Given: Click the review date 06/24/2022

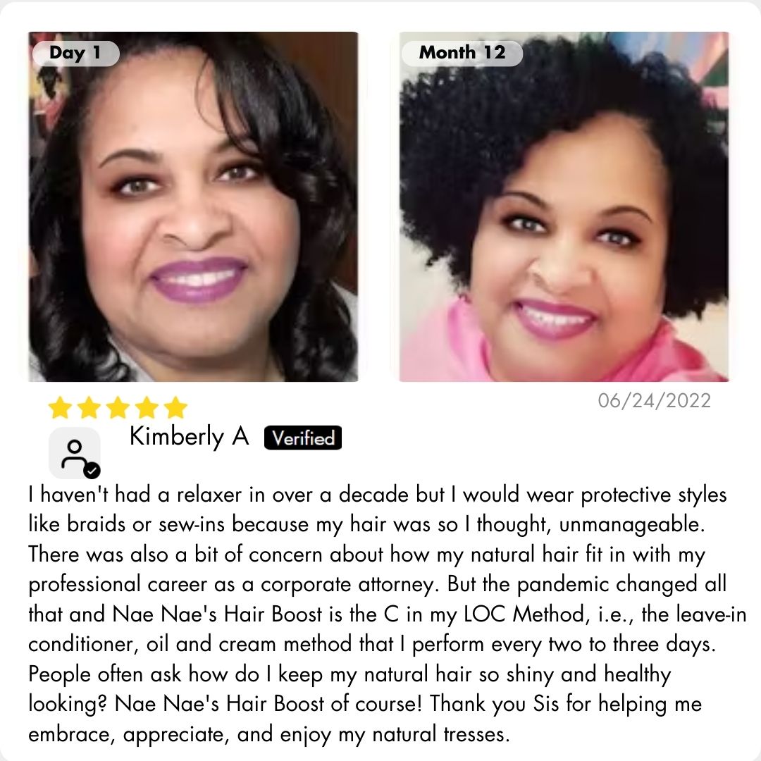Looking at the screenshot, I should coord(654,401).
